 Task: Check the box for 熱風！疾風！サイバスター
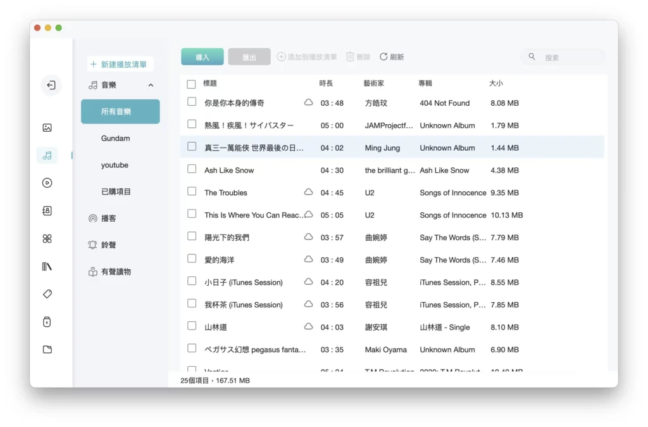click(192, 124)
